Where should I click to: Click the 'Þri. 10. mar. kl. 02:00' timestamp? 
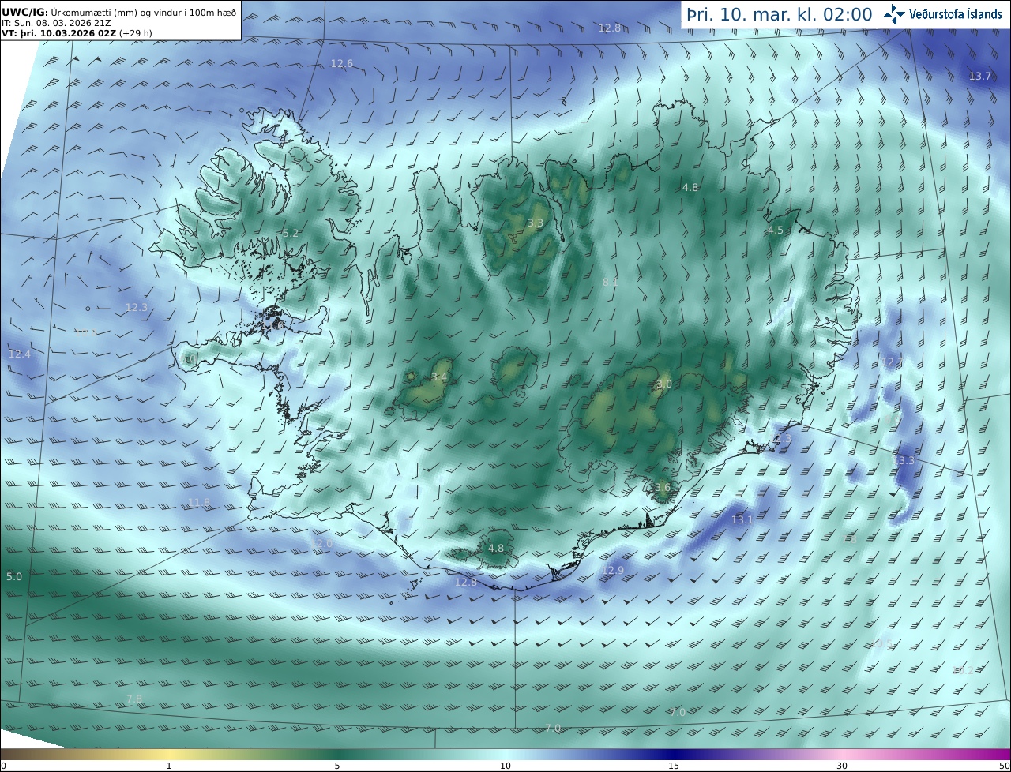(x=779, y=14)
